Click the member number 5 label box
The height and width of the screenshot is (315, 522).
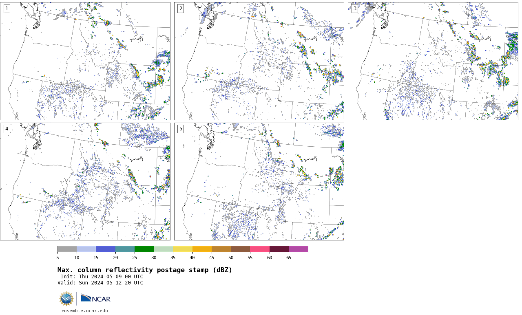[181, 129]
